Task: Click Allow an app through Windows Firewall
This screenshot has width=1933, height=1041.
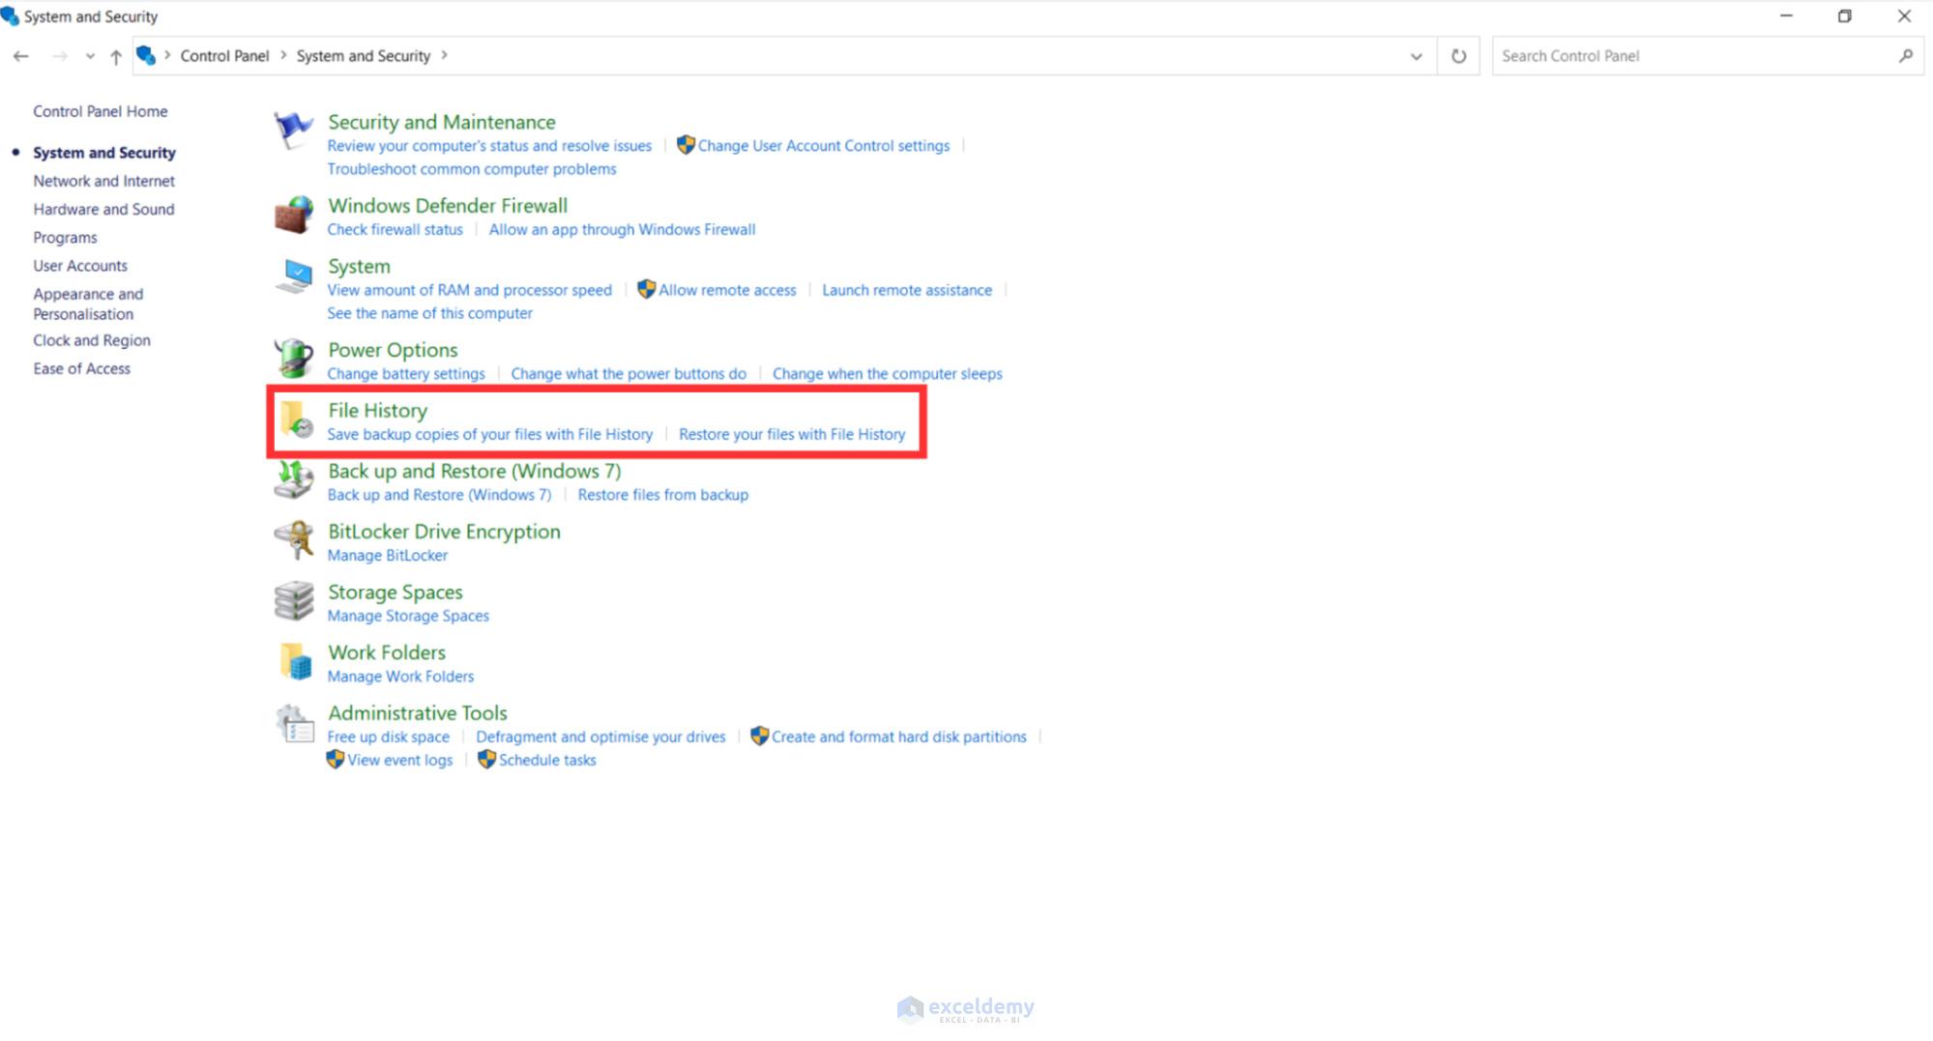Action: coord(622,229)
